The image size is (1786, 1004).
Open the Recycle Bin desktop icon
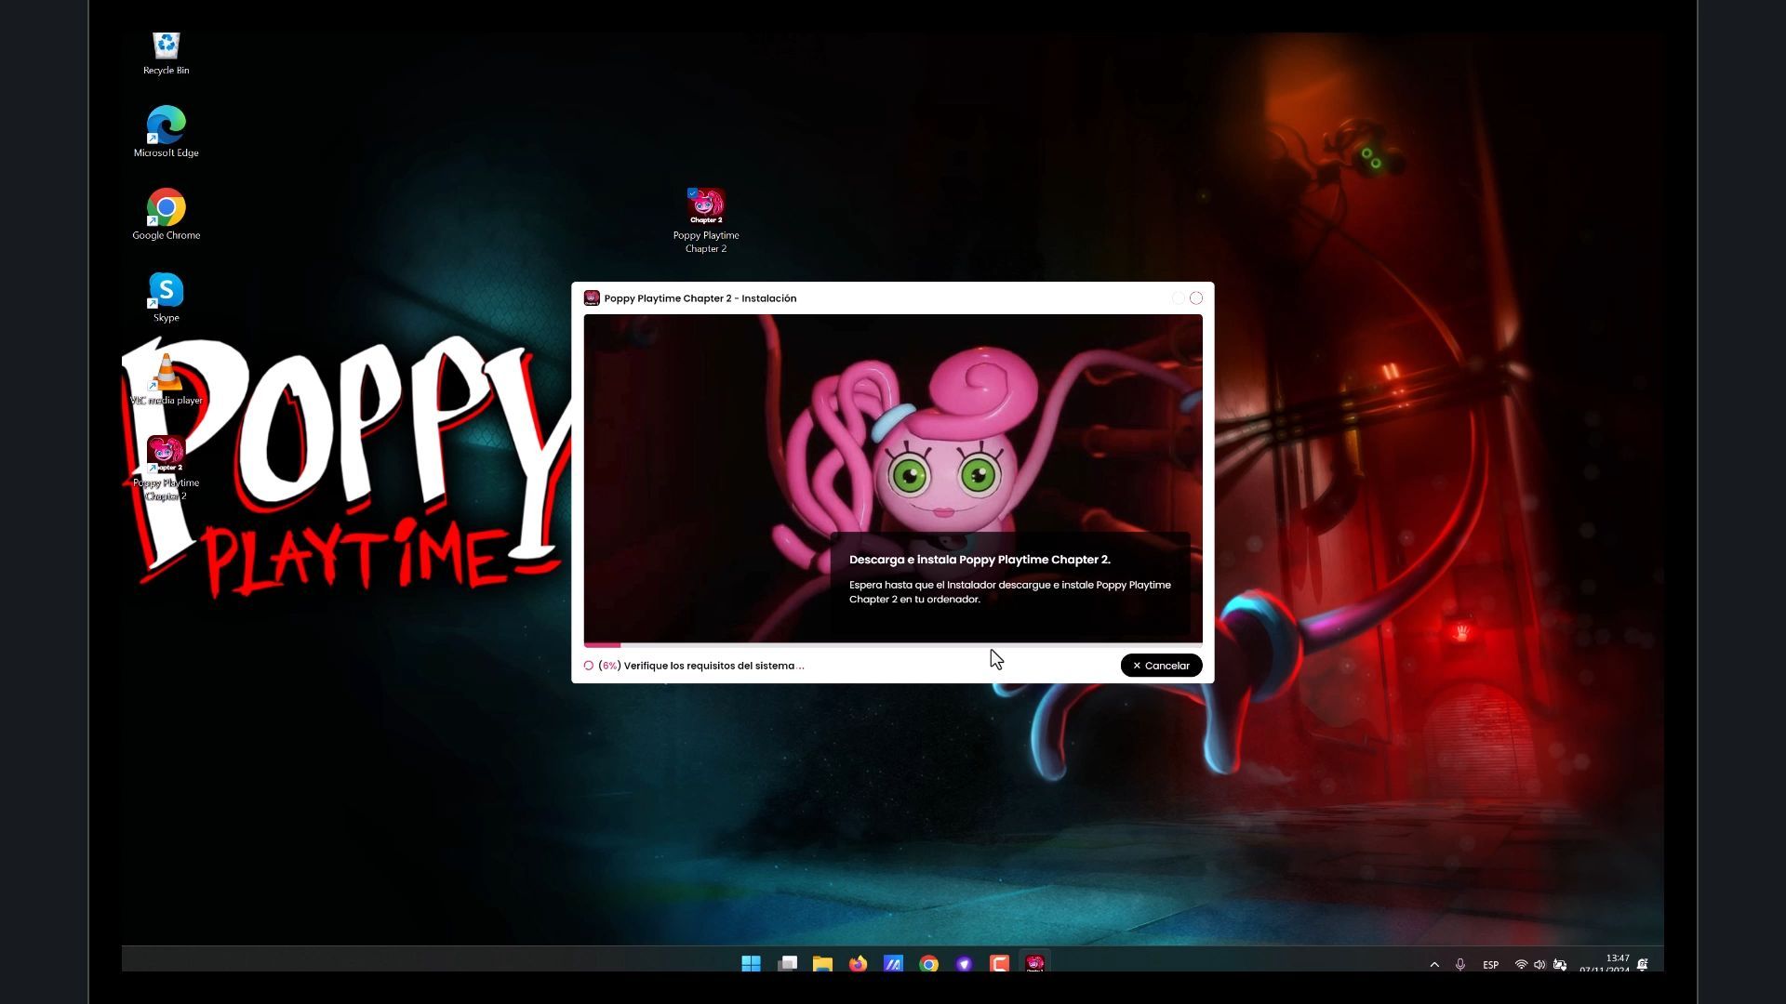166,53
